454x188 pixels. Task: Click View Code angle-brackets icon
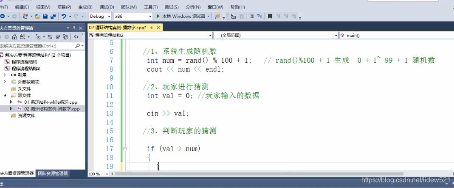pos(76,37)
